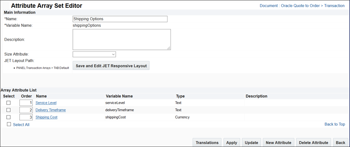Click the PANEL:Transaction Arrays layout path text
The height and width of the screenshot is (147, 350).
[43, 68]
